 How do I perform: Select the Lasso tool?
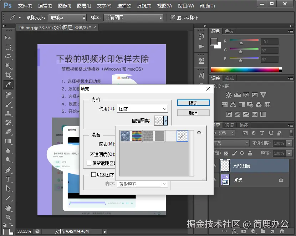coord(8,57)
